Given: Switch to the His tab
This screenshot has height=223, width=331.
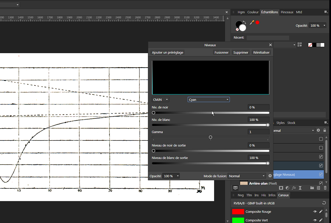Looking at the screenshot, I should [x=264, y=195].
